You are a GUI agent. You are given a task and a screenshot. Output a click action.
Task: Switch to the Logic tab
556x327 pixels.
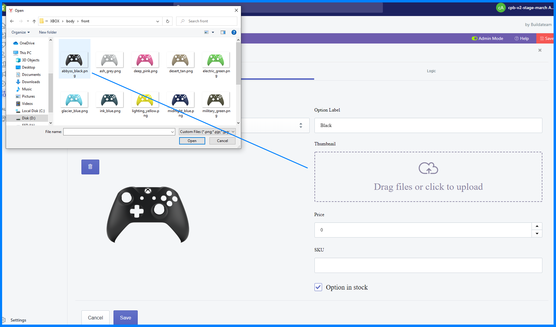[431, 71]
